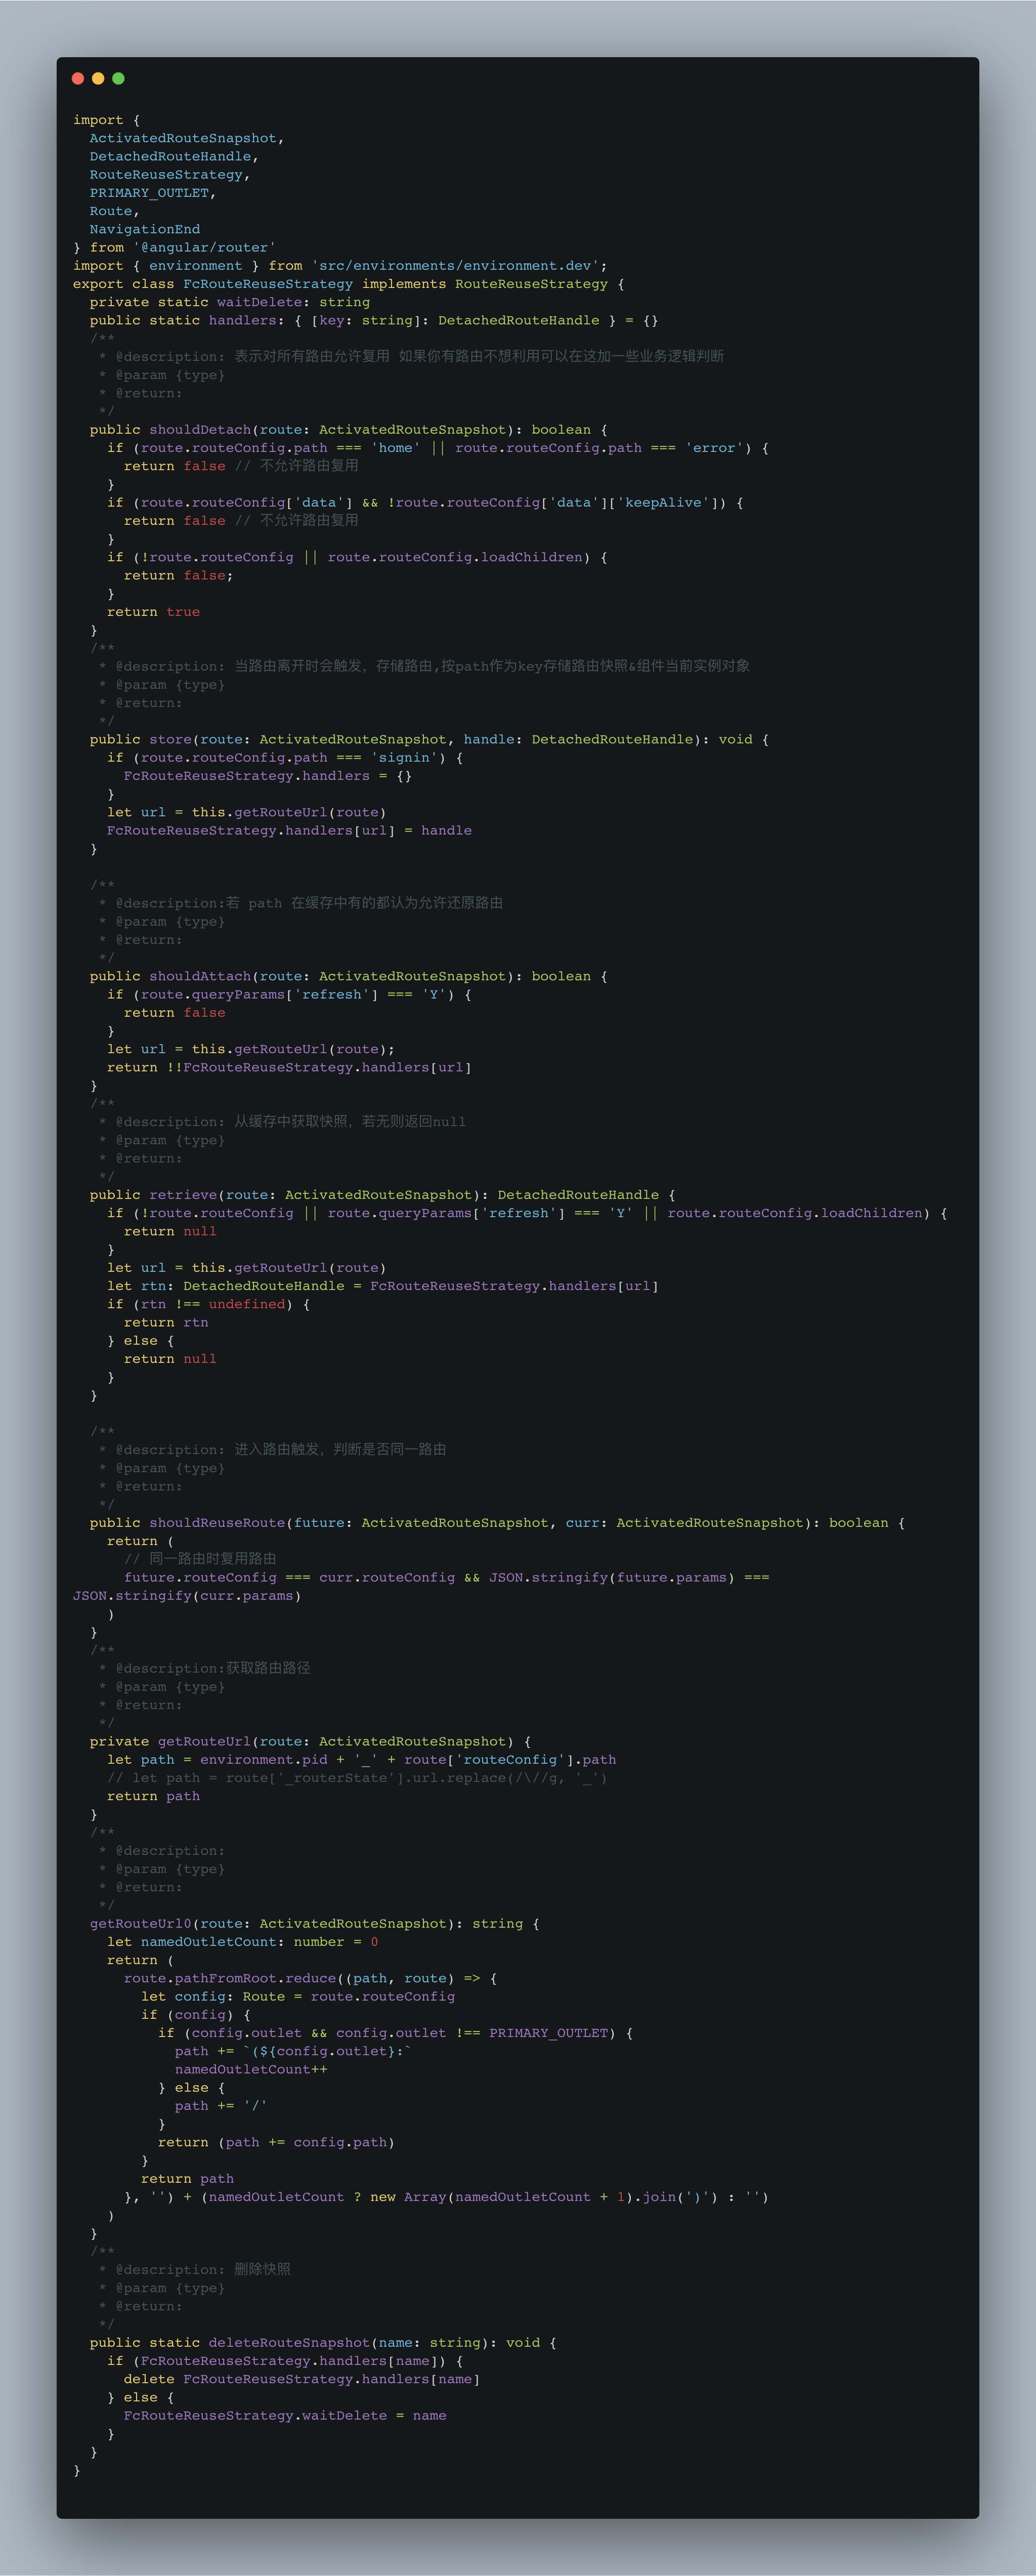Click the yellow minimize dot
The width and height of the screenshot is (1036, 2576).
[98, 78]
